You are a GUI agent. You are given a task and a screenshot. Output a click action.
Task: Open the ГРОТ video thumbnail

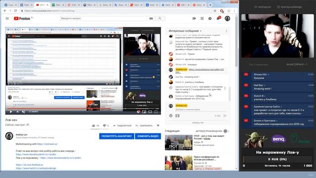tap(179, 143)
